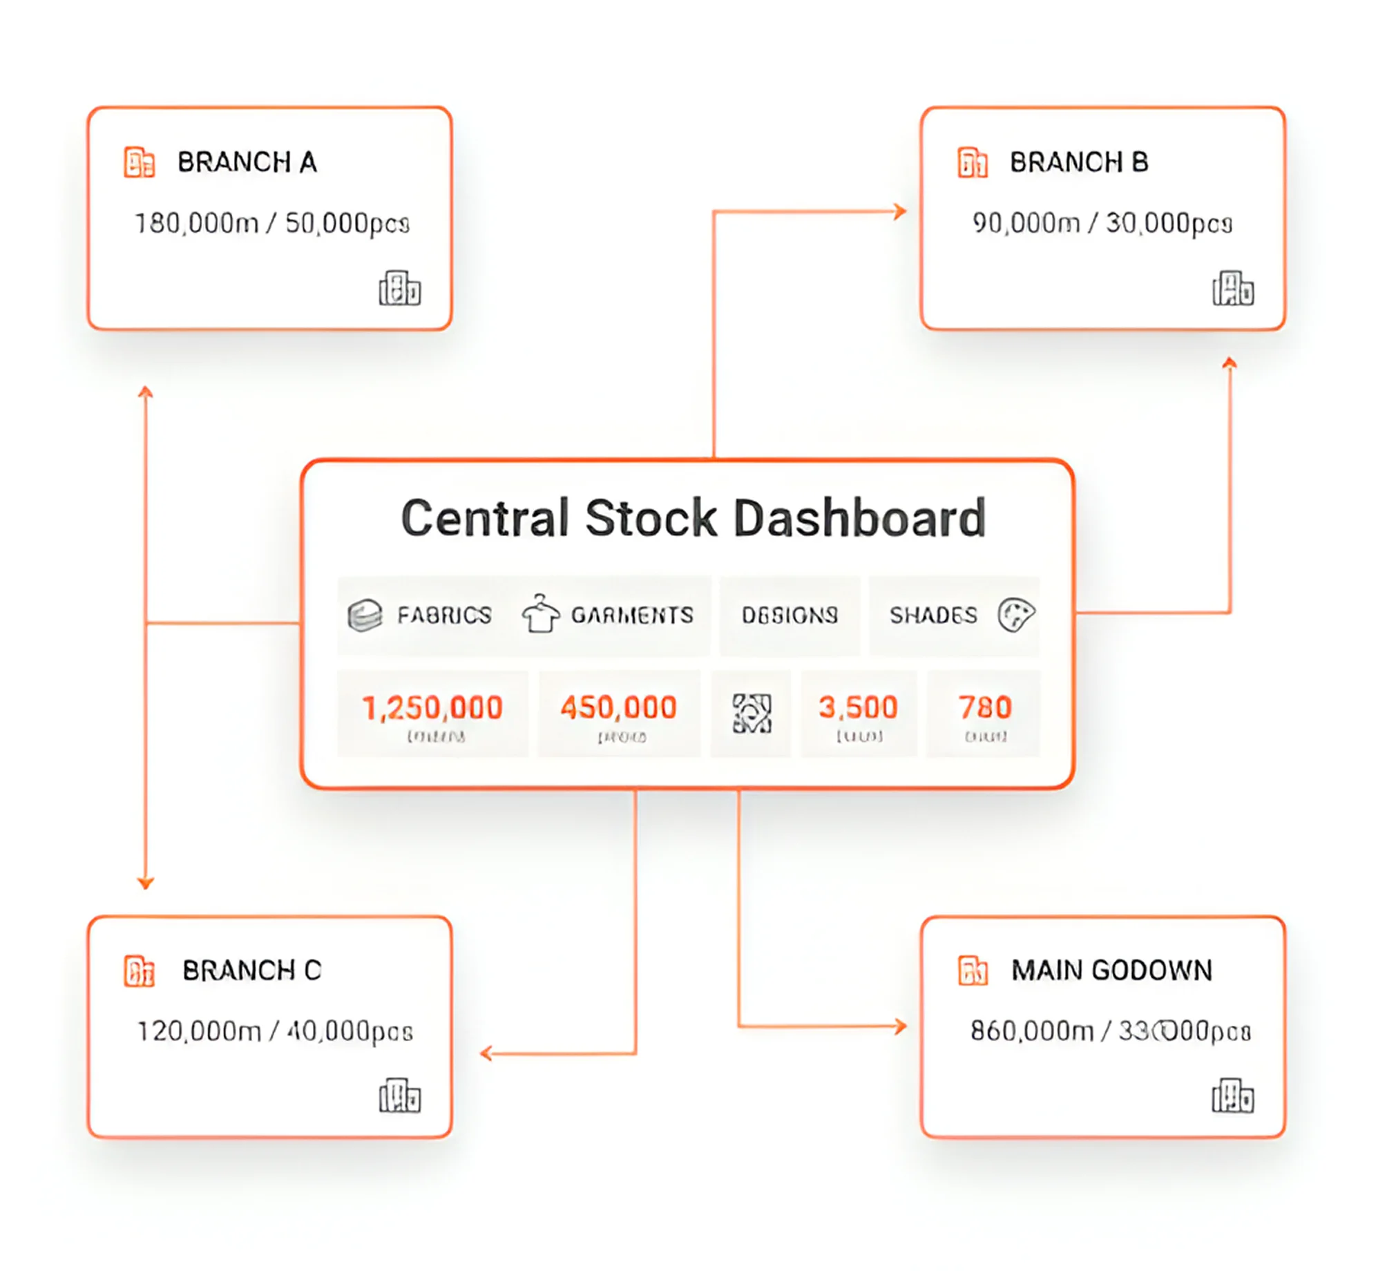The image size is (1387, 1271).
Task: Click the Central Stock Dashboard title
Action: [693, 517]
